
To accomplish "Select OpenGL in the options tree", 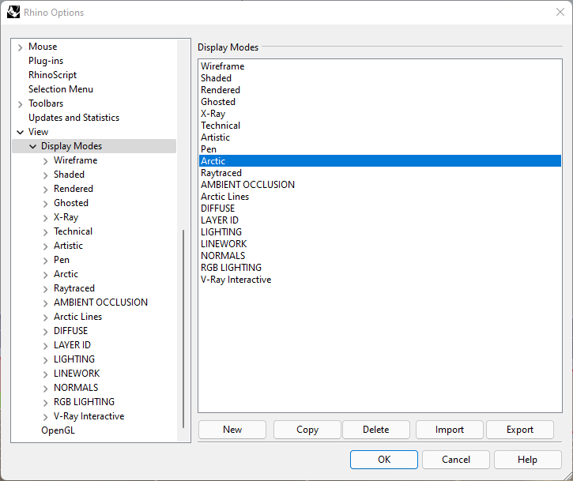I will (58, 430).
